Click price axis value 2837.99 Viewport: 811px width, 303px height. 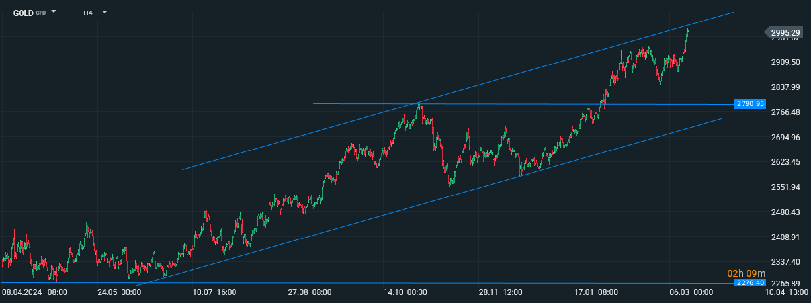coord(785,87)
